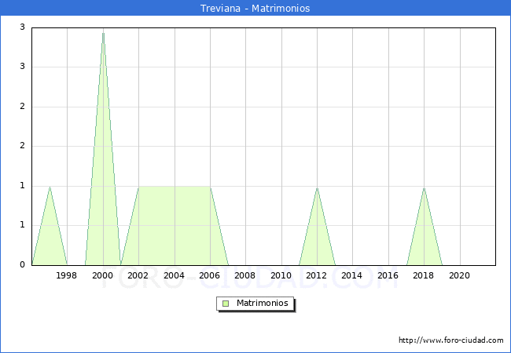
Task: Click the green Matrimonios legend swatch
Action: click(x=226, y=304)
